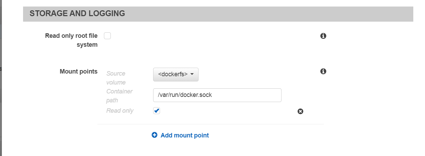Click the Read only root file system label
Image resolution: width=425 pixels, height=156 pixels.
[71, 40]
